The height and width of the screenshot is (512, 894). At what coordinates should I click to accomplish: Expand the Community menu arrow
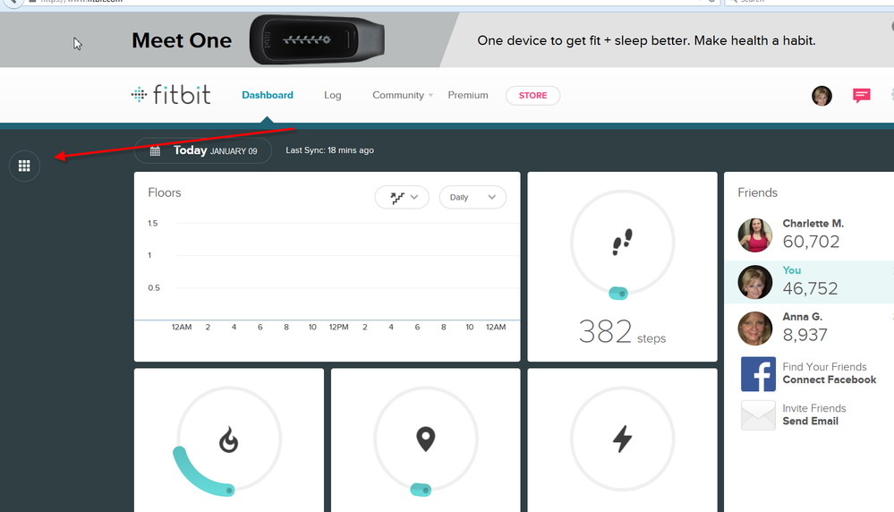pos(431,95)
